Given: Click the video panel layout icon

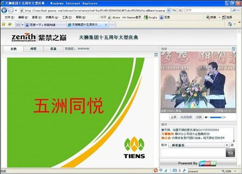Looking at the screenshot, I should click(234, 49).
